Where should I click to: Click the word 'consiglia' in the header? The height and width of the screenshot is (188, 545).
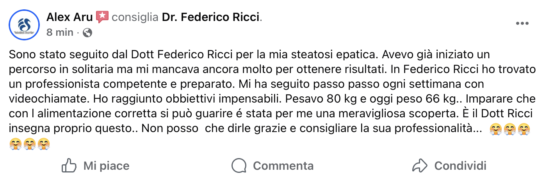point(135,17)
